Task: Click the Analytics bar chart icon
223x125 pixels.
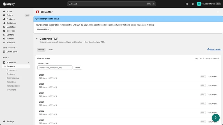Action: (x=4, y=42)
